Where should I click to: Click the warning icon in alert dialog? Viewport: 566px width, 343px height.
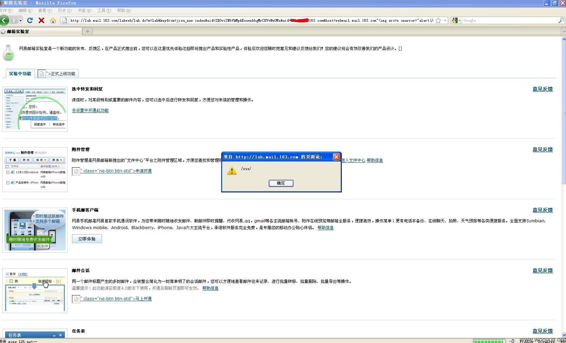pyautogui.click(x=232, y=170)
